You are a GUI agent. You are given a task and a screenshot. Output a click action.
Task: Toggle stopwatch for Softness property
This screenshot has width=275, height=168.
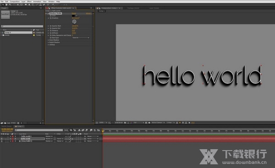point(50,33)
